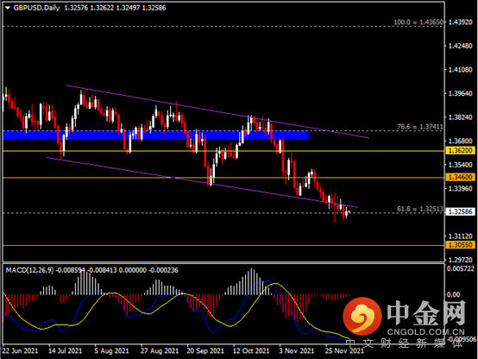Viewport: 478px width, 359px height.
Task: Click the MACD(12,26,9) indicator label
Action: [x=29, y=270]
